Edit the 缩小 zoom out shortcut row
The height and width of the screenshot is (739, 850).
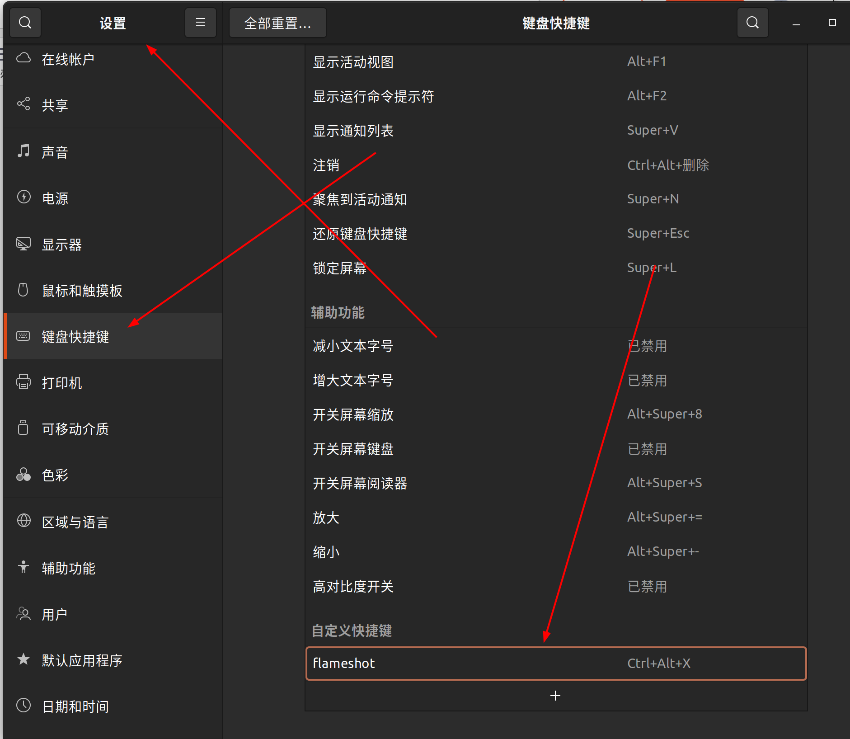pos(556,552)
